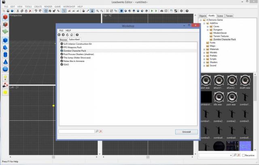Go to Workshop home page icon
The width and height of the screenshot is (259, 165).
(x=72, y=35)
